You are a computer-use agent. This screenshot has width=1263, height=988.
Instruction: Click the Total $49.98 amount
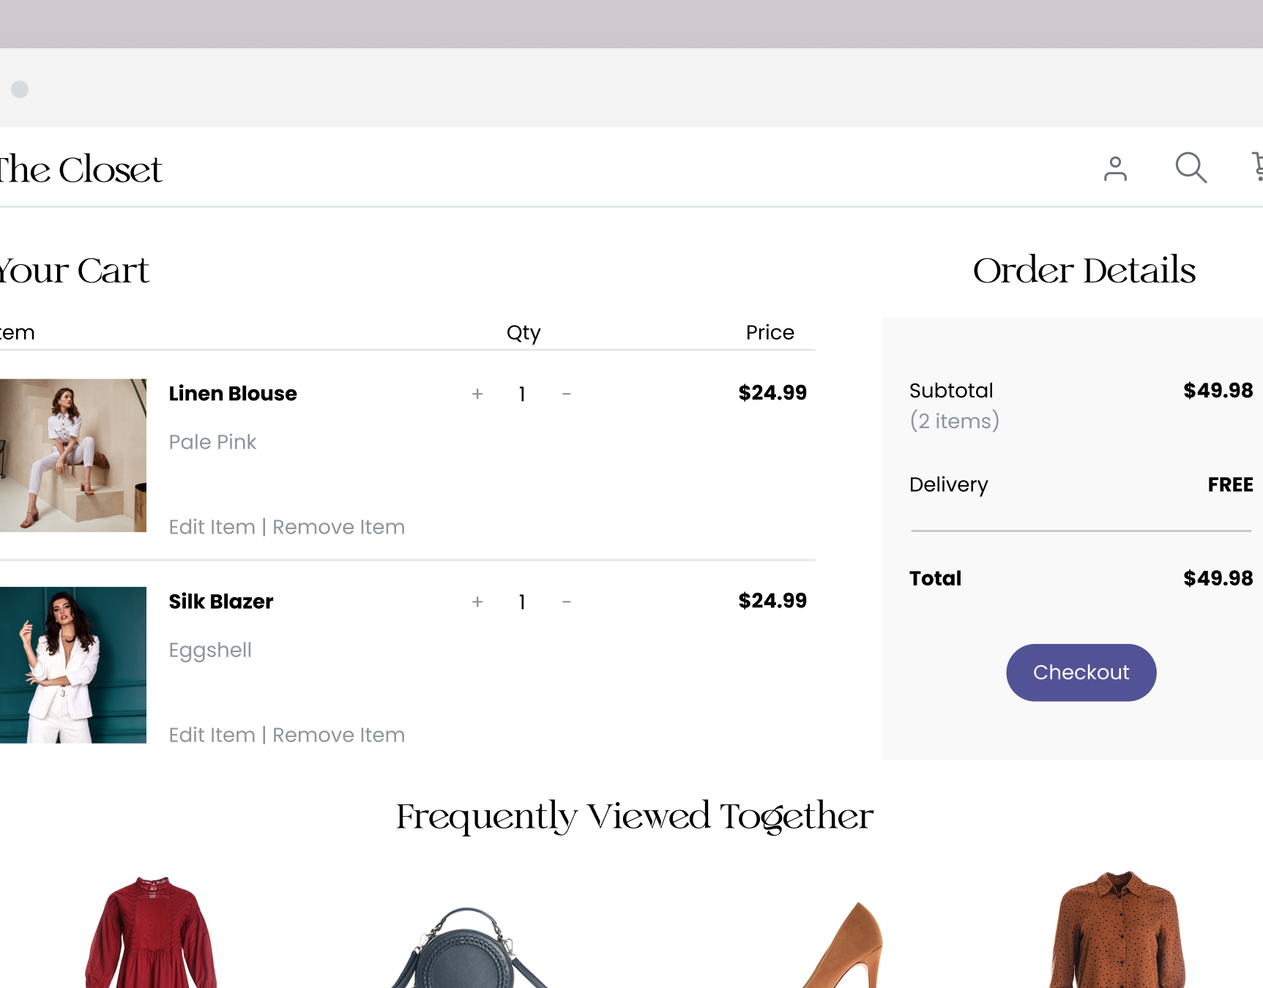1218,578
